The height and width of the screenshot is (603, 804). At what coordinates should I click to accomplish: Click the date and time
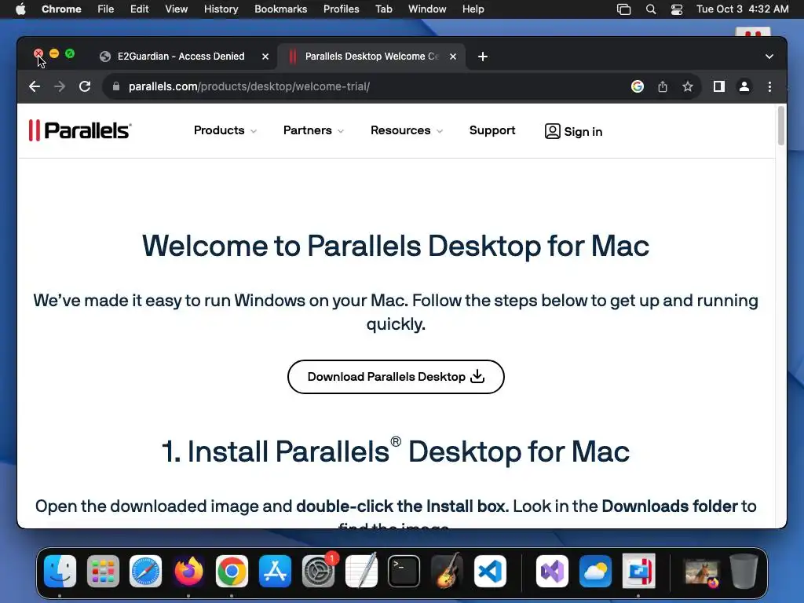743,9
